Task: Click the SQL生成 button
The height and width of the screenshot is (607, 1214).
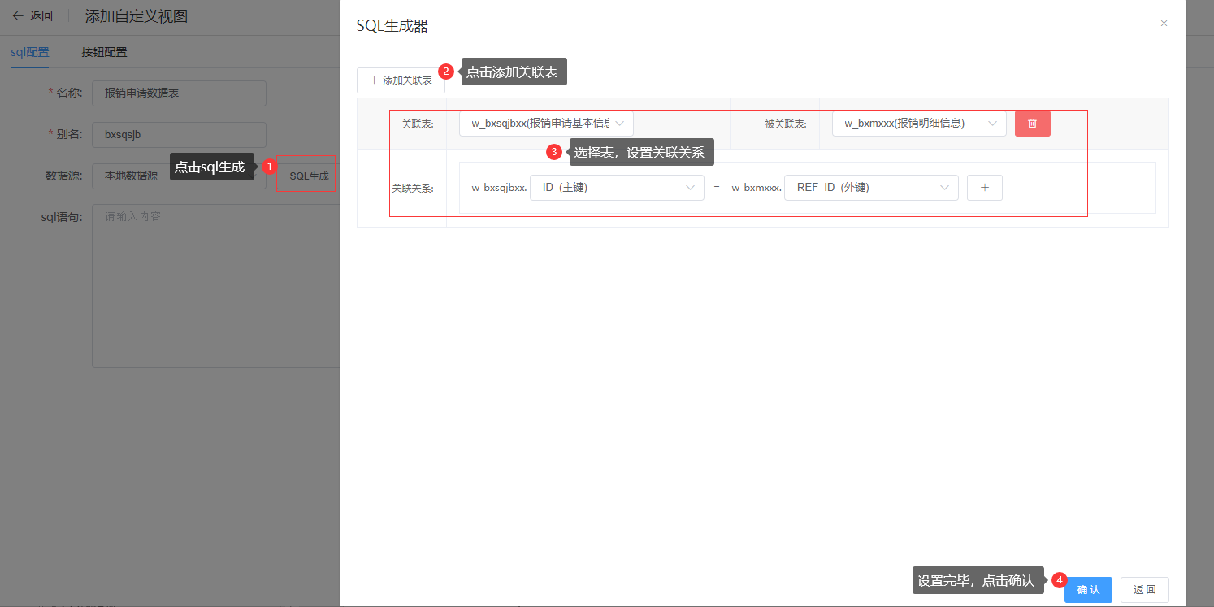Action: tap(308, 176)
